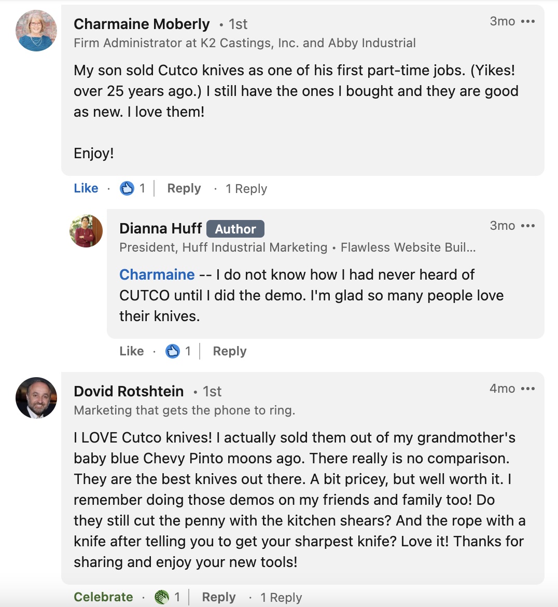Open the Charmaine mention link in Dianna's reply
This screenshot has height=607, width=558.
157,274
